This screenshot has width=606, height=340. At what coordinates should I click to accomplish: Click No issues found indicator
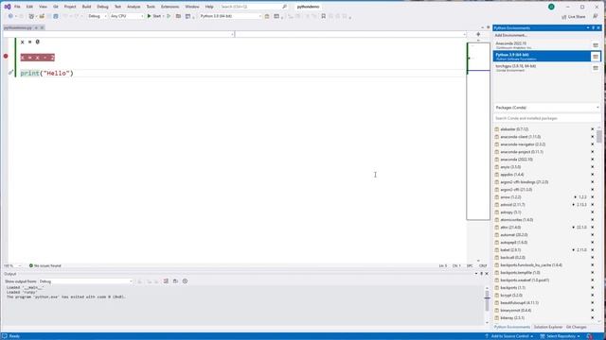tap(45, 265)
